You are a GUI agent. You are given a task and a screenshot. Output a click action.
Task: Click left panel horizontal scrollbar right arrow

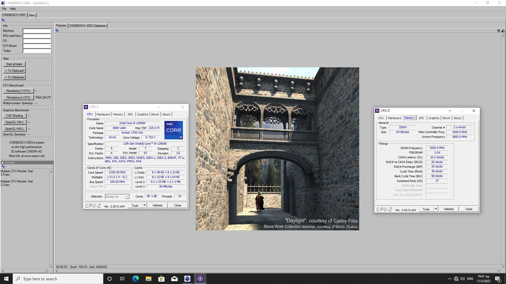coord(47,271)
